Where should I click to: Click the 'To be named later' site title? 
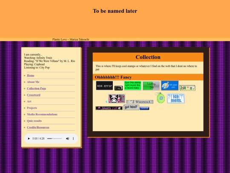115,11
